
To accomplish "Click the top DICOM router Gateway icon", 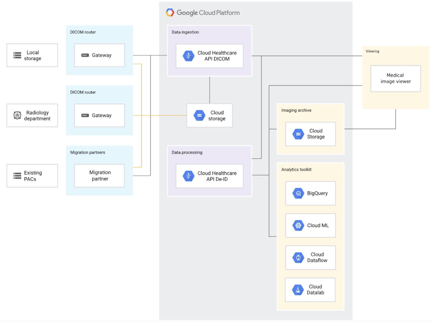I will point(85,55).
